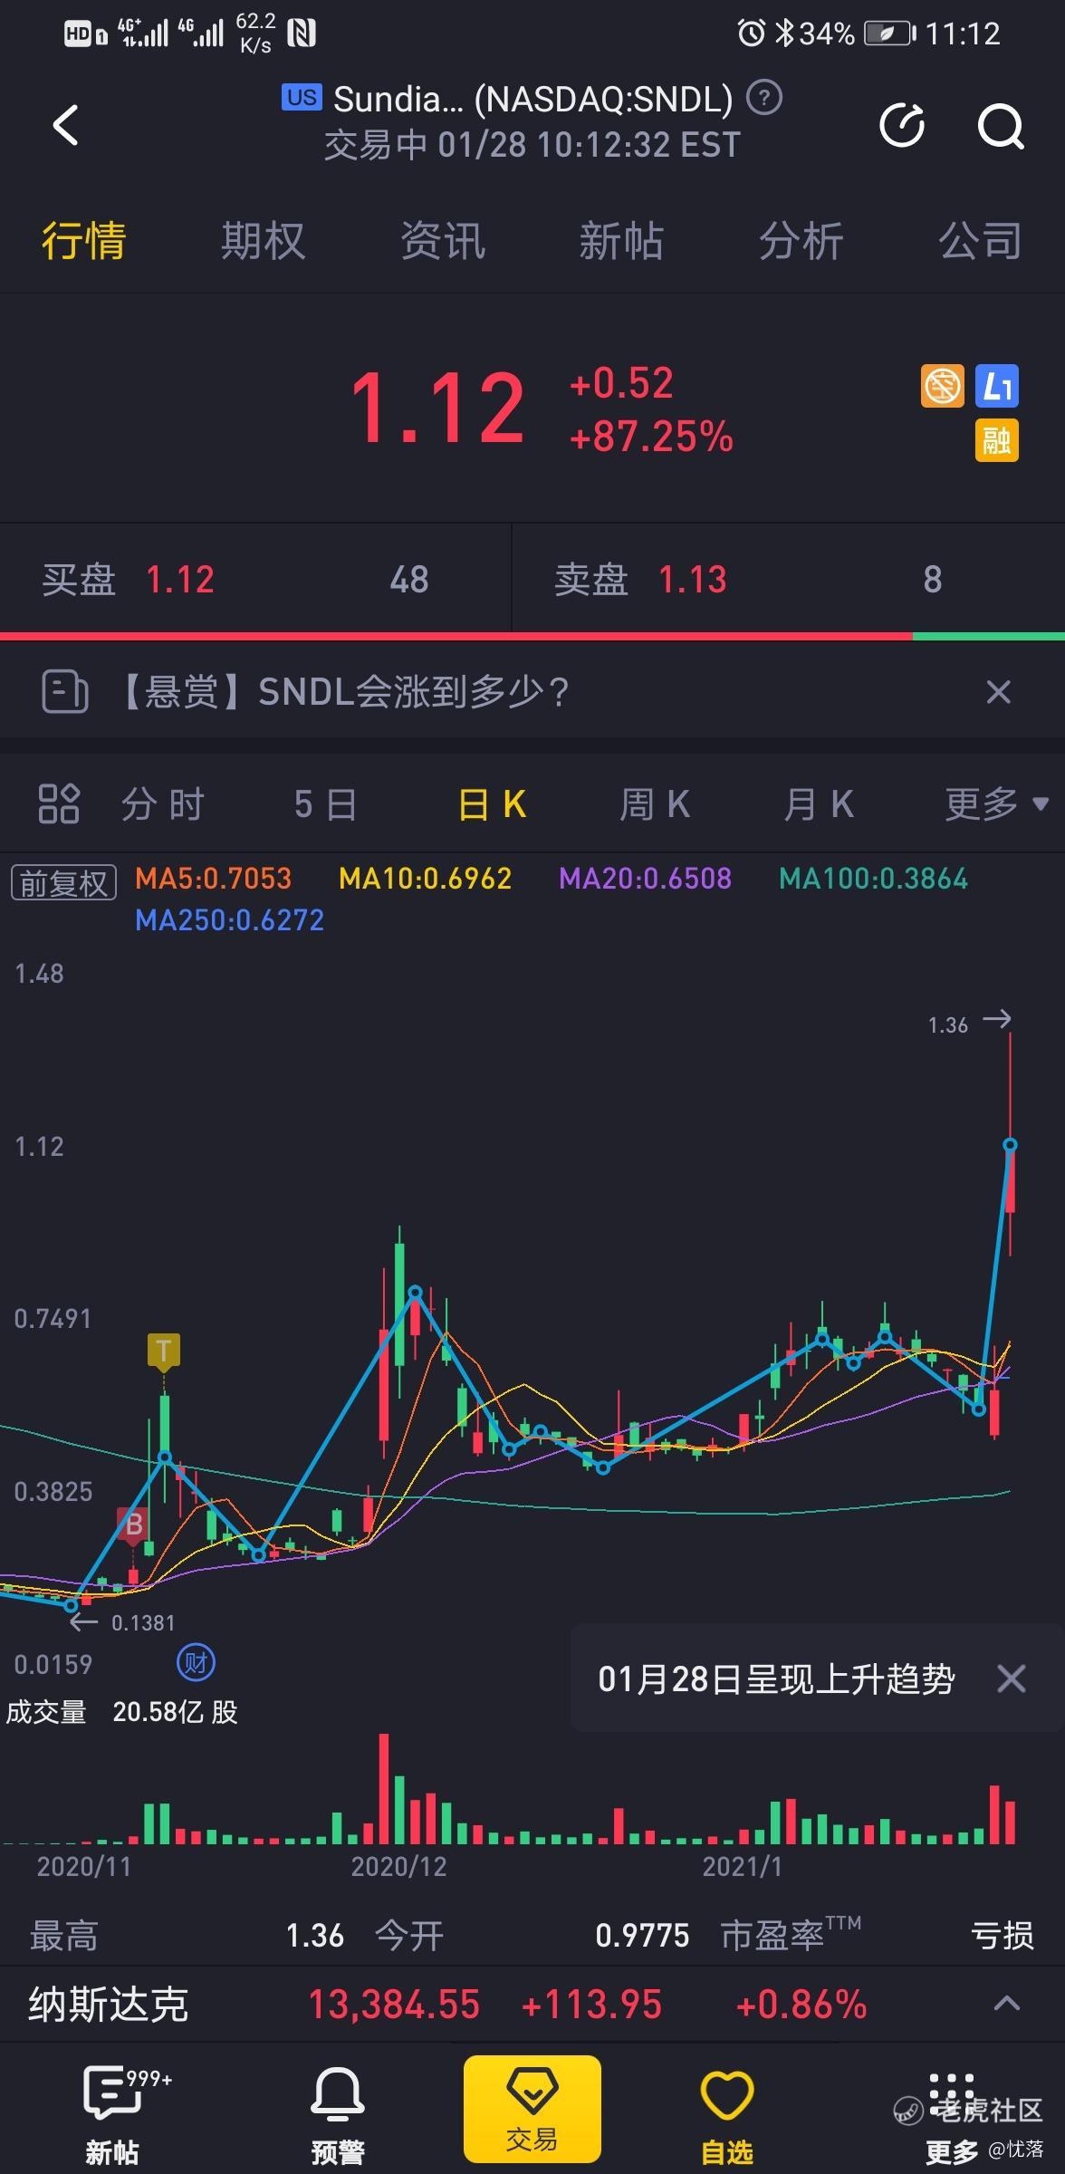
Task: Expand the 纳斯达克 index bar chevron
Action: click(x=1007, y=2004)
